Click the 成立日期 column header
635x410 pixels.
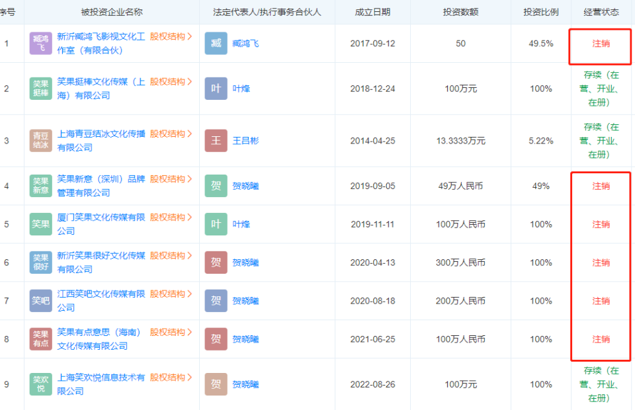click(372, 12)
